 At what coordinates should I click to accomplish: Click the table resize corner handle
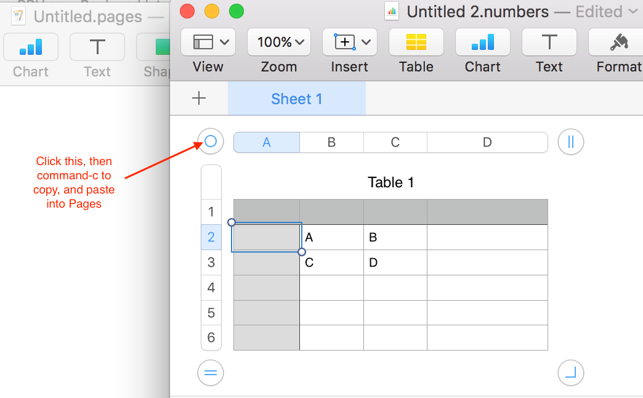[x=570, y=373]
